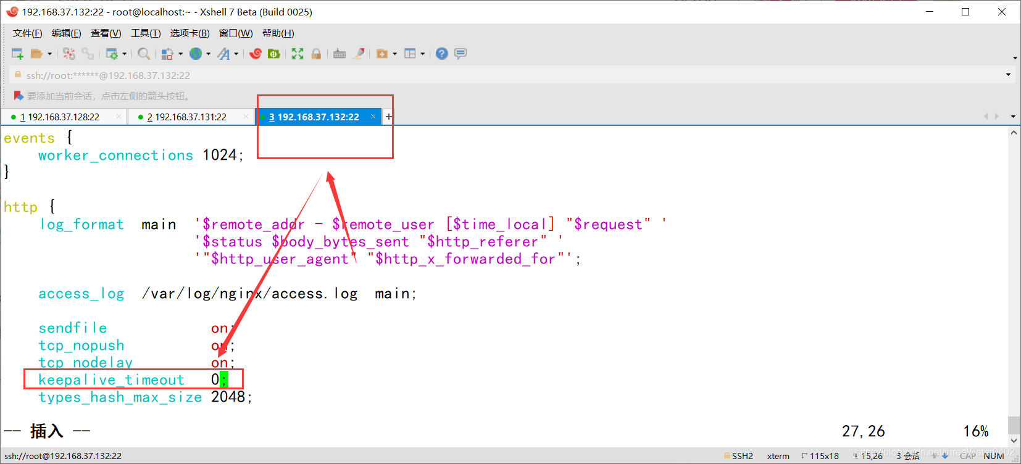Expand the Properties dropdown arrow
The height and width of the screenshot is (464, 1021).
tap(124, 54)
